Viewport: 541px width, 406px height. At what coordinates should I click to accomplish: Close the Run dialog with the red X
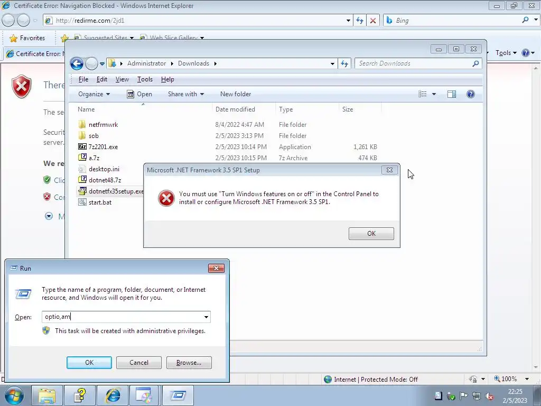point(216,268)
